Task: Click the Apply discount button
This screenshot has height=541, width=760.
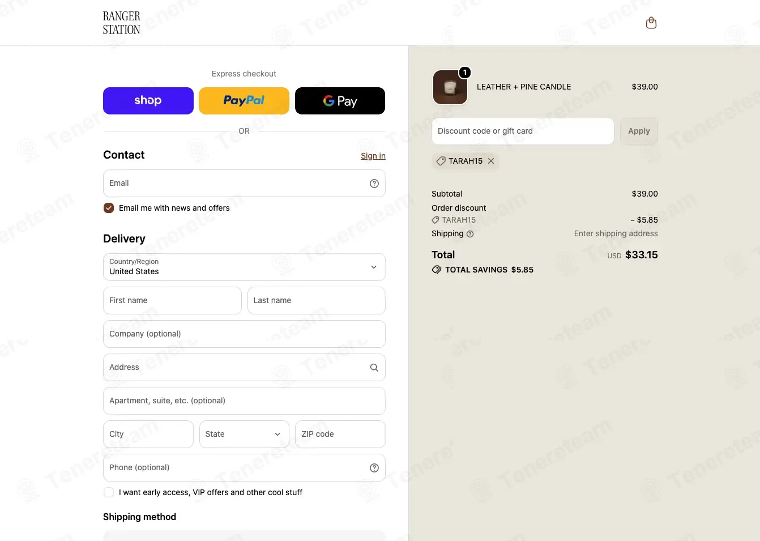Action: pos(639,131)
